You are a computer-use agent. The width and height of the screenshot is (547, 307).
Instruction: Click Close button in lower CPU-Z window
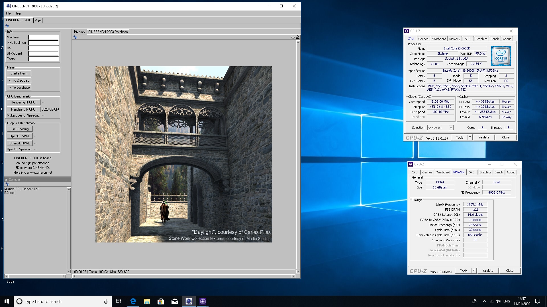tap(510, 271)
